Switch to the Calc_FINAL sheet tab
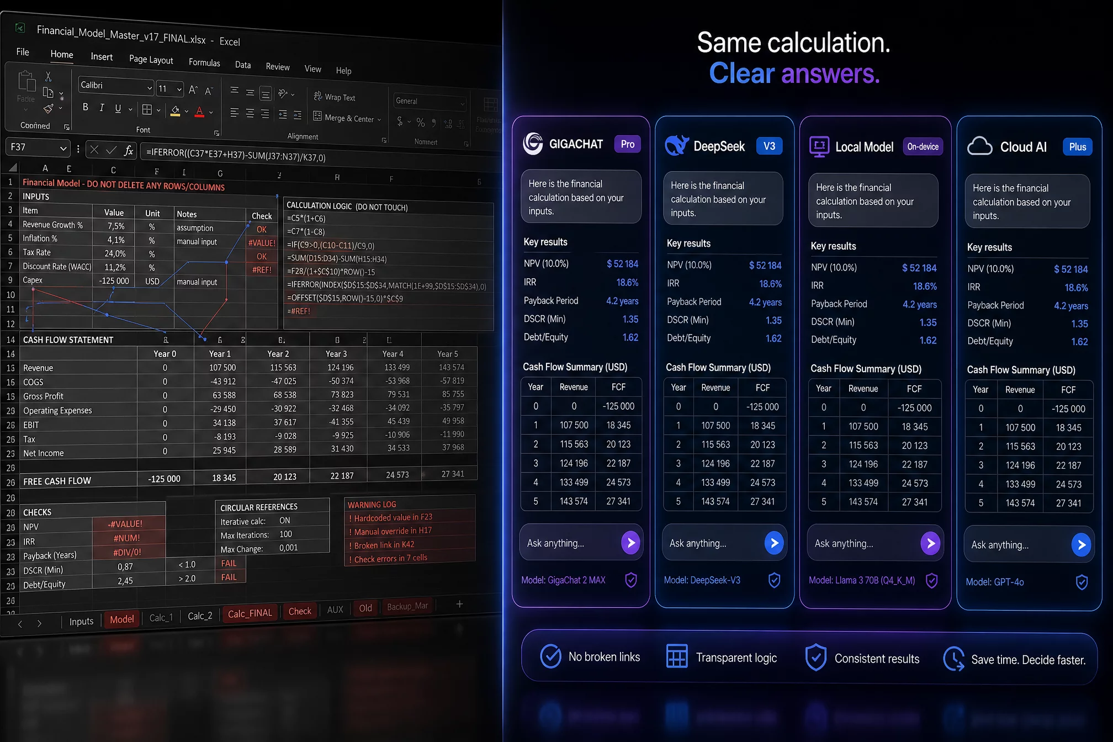 pyautogui.click(x=250, y=613)
